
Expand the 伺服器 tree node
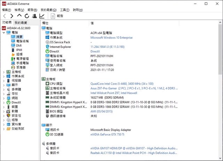click(4, 81)
